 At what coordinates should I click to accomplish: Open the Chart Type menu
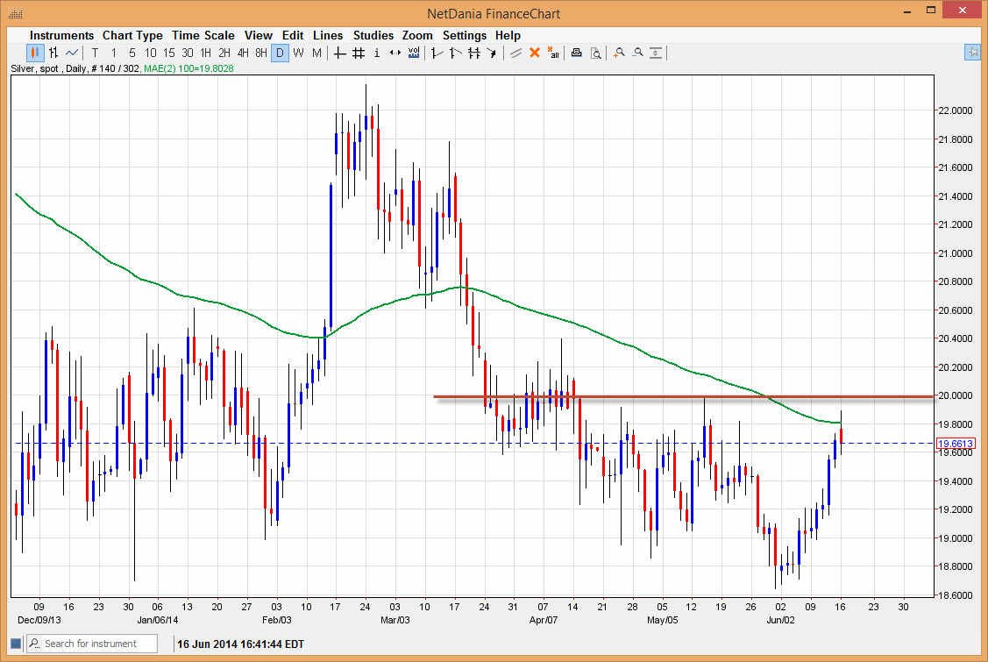click(132, 35)
